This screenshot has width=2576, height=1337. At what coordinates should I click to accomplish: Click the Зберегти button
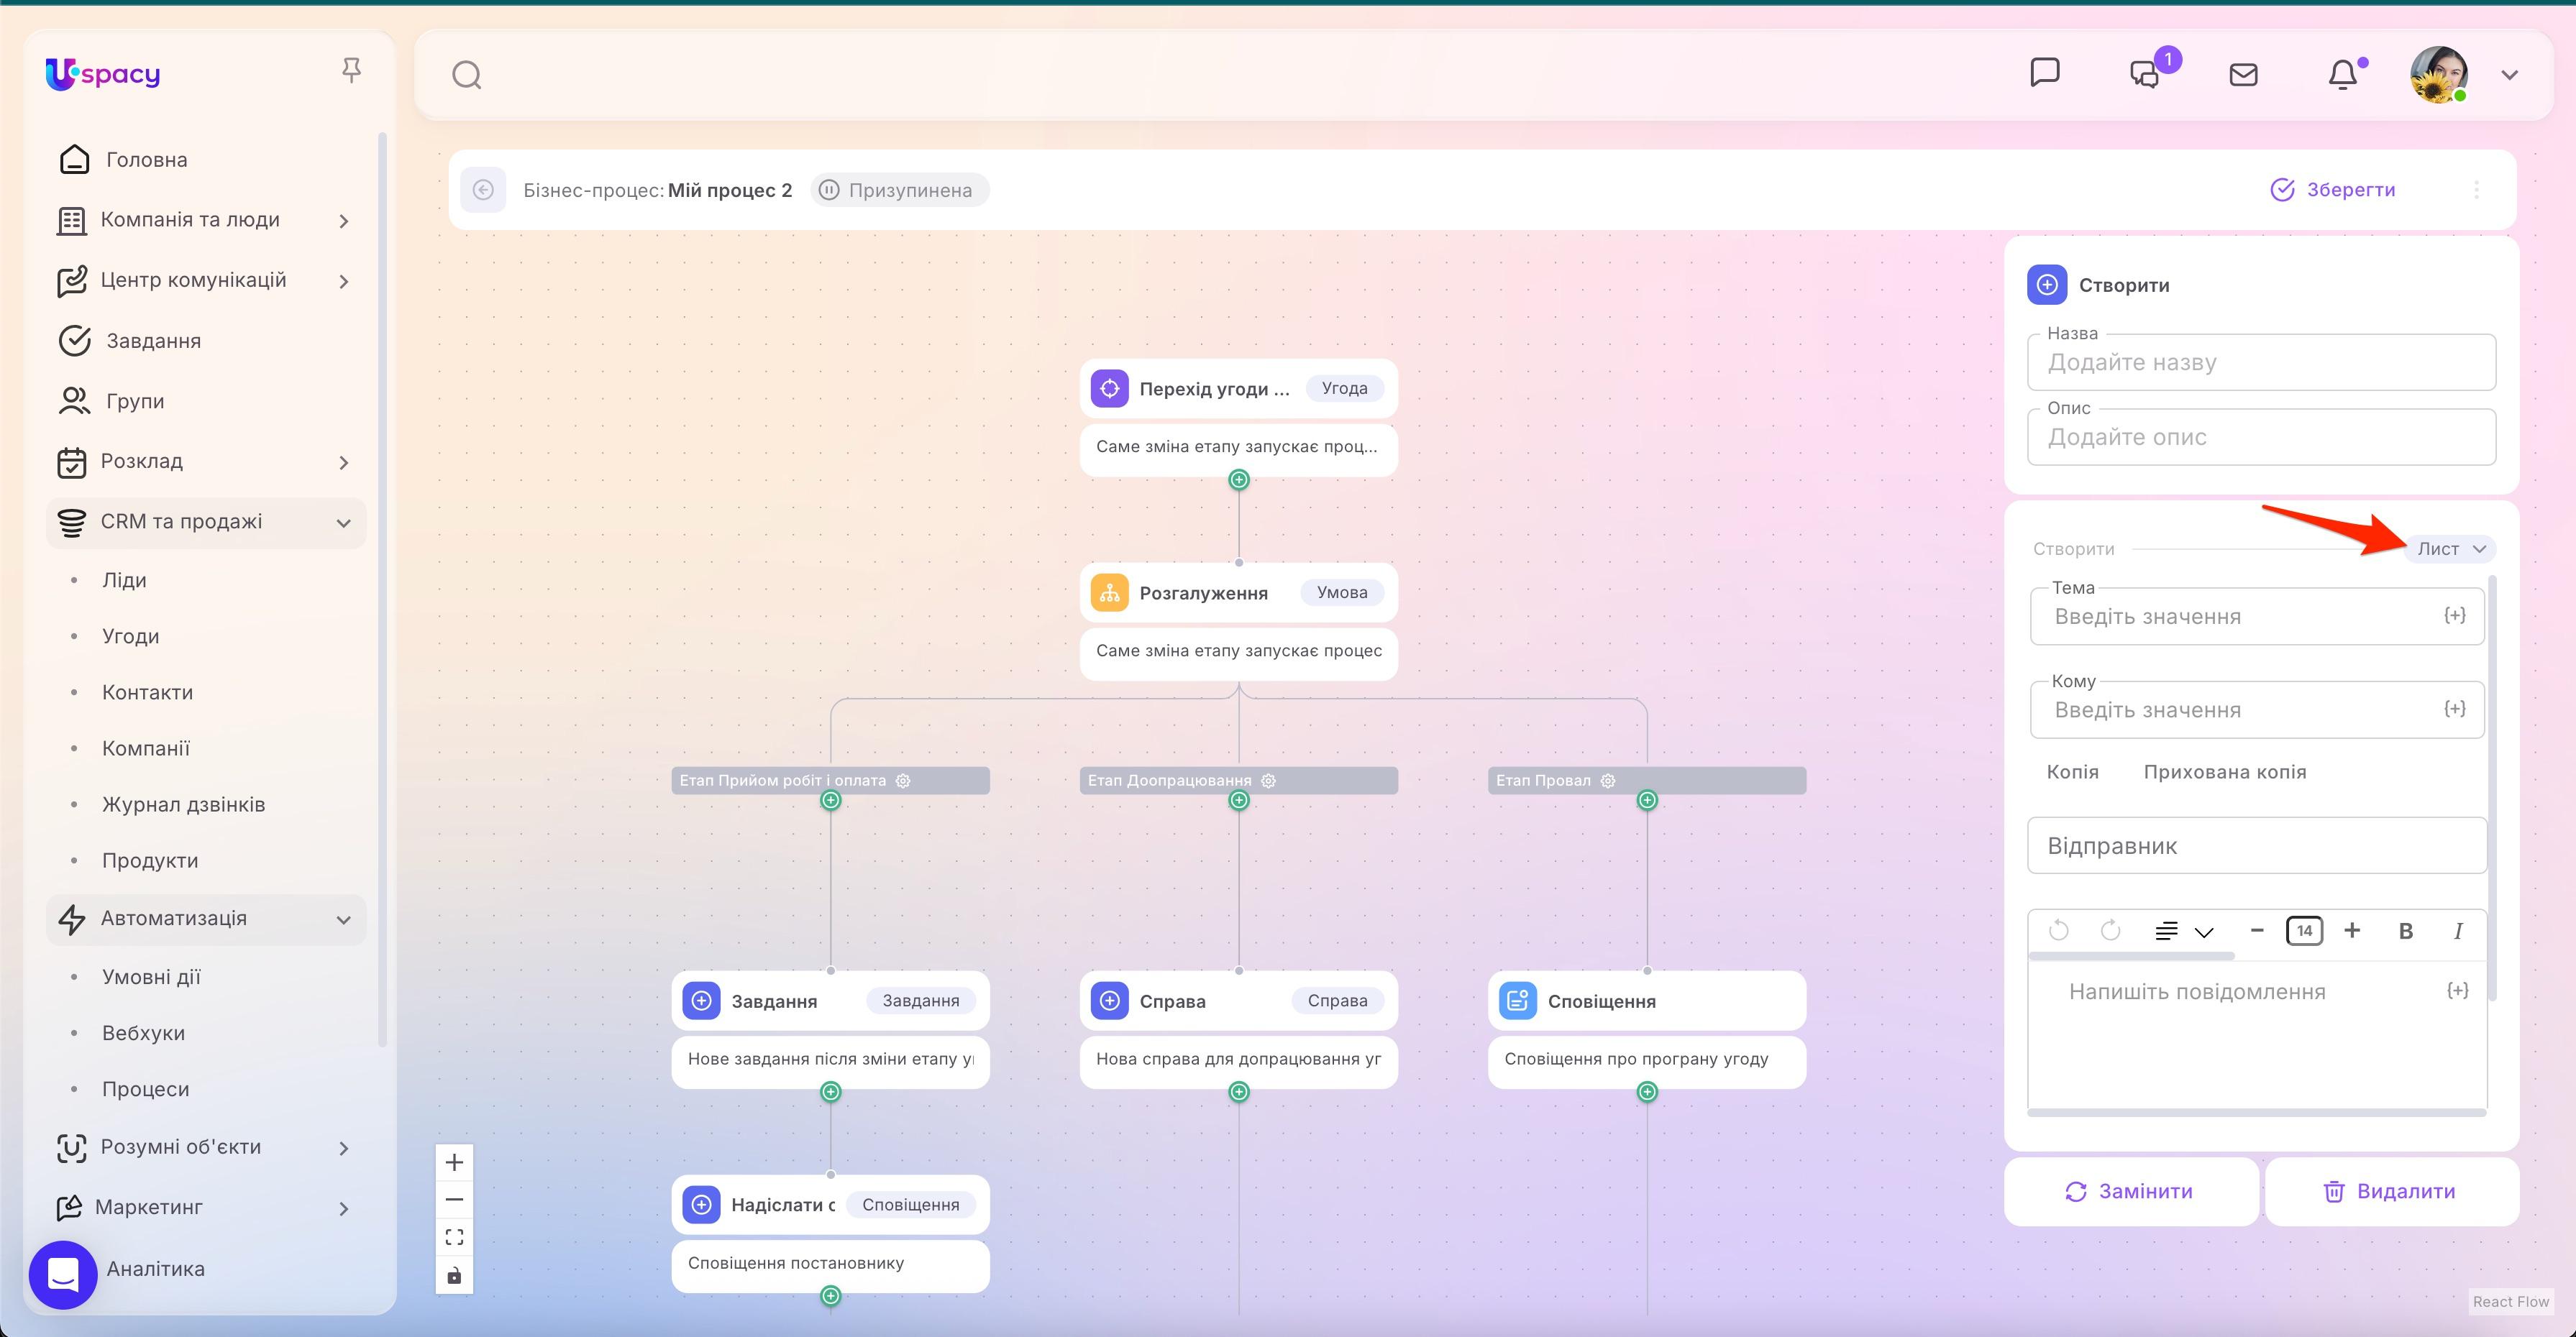point(2335,189)
